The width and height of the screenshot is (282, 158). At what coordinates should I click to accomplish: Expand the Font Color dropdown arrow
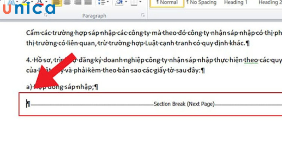(x=46, y=2)
